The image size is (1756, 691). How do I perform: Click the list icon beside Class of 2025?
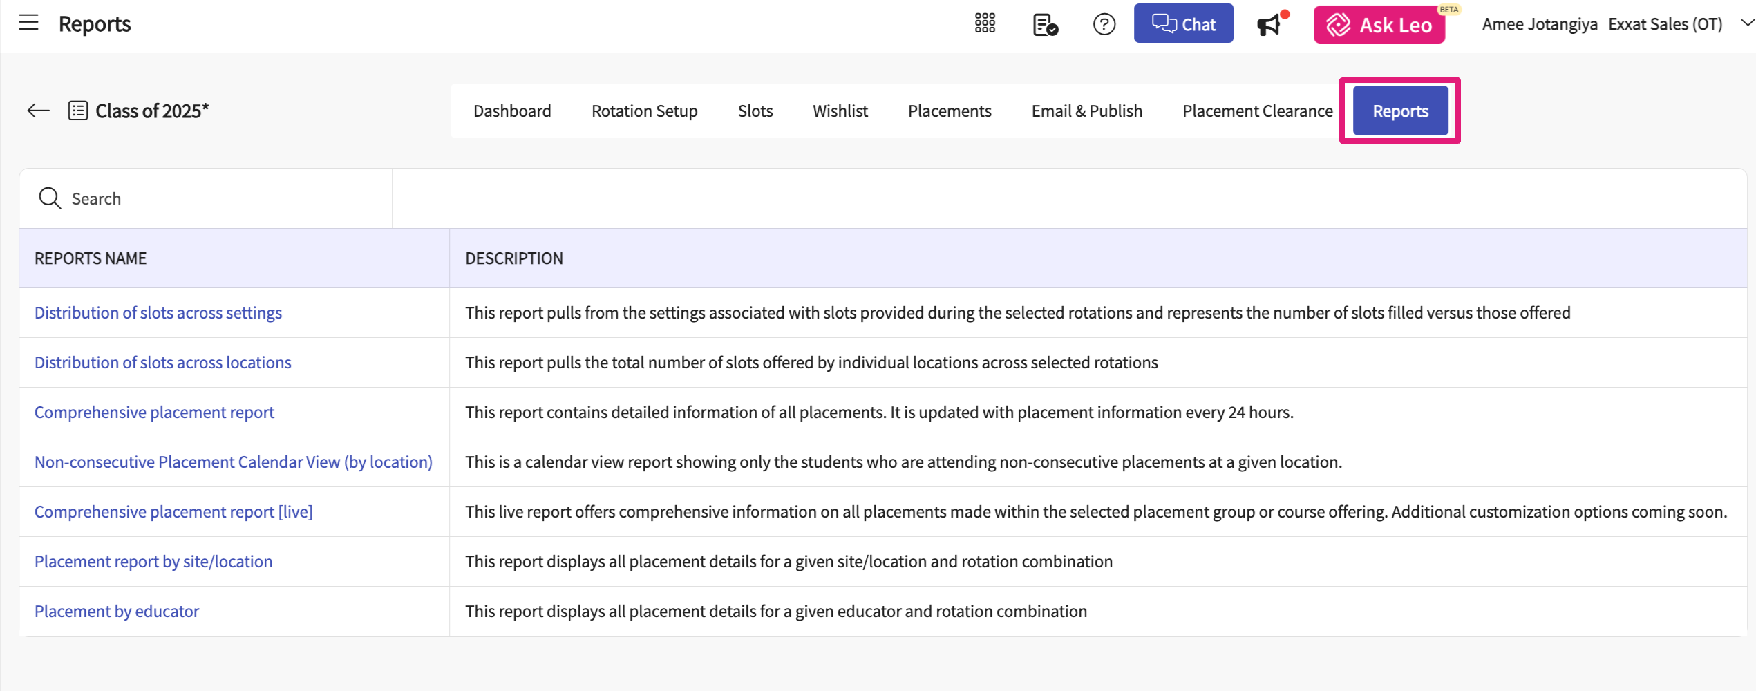78,111
